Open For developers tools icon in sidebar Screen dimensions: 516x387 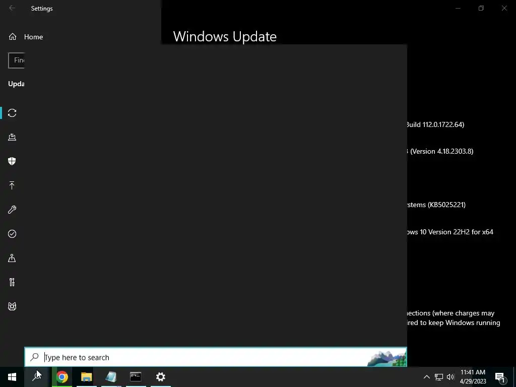coord(12,282)
